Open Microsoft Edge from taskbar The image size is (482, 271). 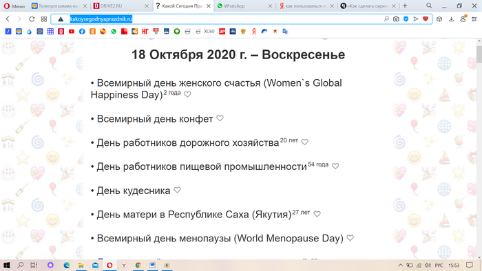coord(66,265)
